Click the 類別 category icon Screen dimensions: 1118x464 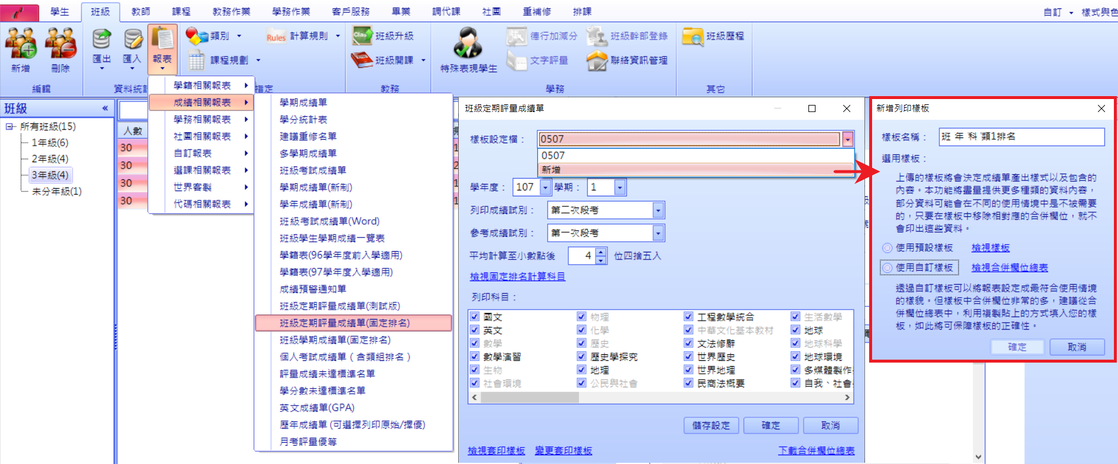(197, 36)
